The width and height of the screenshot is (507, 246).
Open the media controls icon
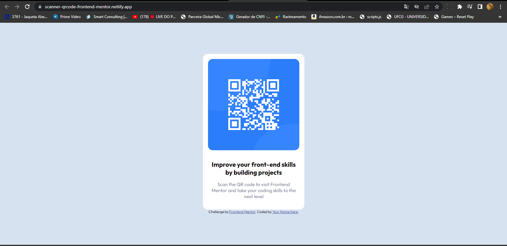pos(470,7)
